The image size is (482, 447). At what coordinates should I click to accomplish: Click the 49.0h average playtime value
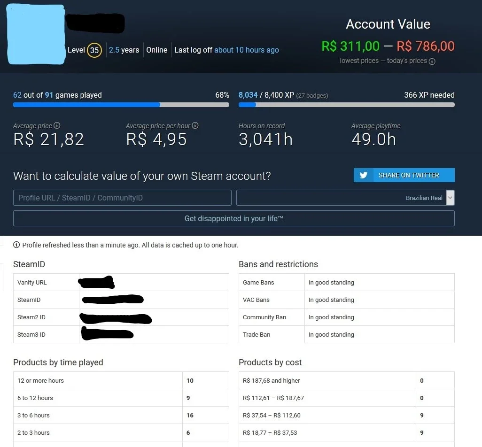[373, 139]
